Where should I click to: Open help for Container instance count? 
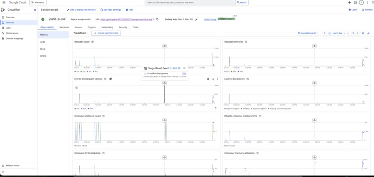click(x=103, y=116)
